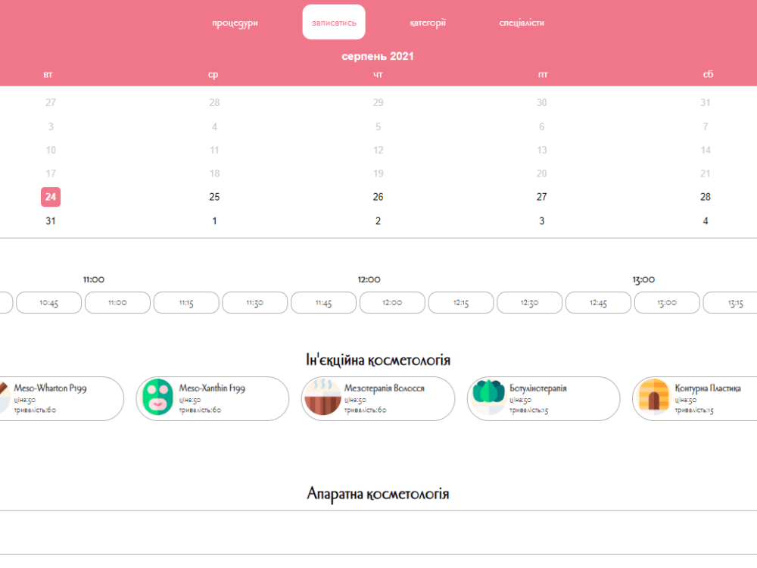Screen dimensions: 757x568
Task: Select September 3 in the calendar
Action: (x=542, y=221)
